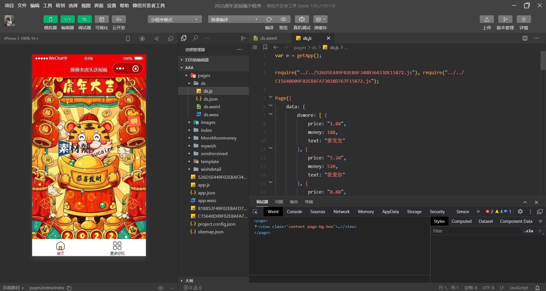Click the Styles Filter input field
546x291 pixels.
(x=475, y=231)
